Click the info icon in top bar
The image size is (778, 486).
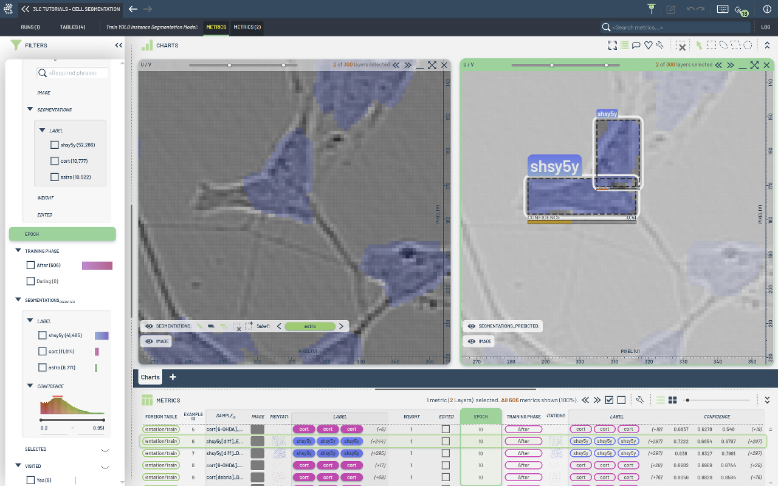767,9
